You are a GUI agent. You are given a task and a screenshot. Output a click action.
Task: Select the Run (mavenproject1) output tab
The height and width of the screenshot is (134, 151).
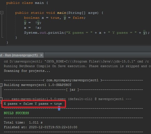pyautogui.click(x=19, y=55)
